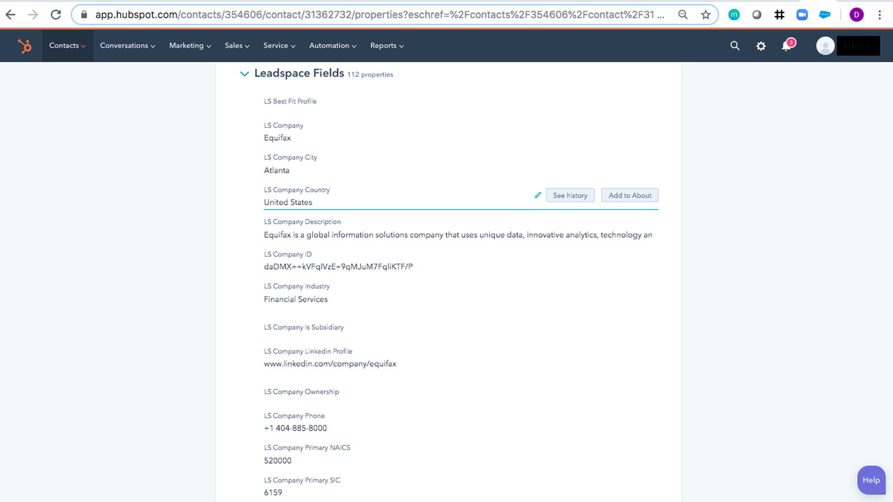893x502 pixels.
Task: Collapse the Leadspace Fields section
Action: tap(244, 73)
